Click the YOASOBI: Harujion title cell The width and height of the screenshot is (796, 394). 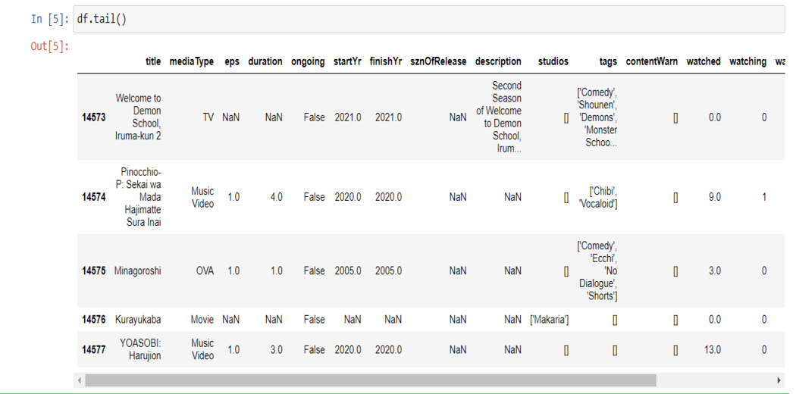[x=140, y=349]
